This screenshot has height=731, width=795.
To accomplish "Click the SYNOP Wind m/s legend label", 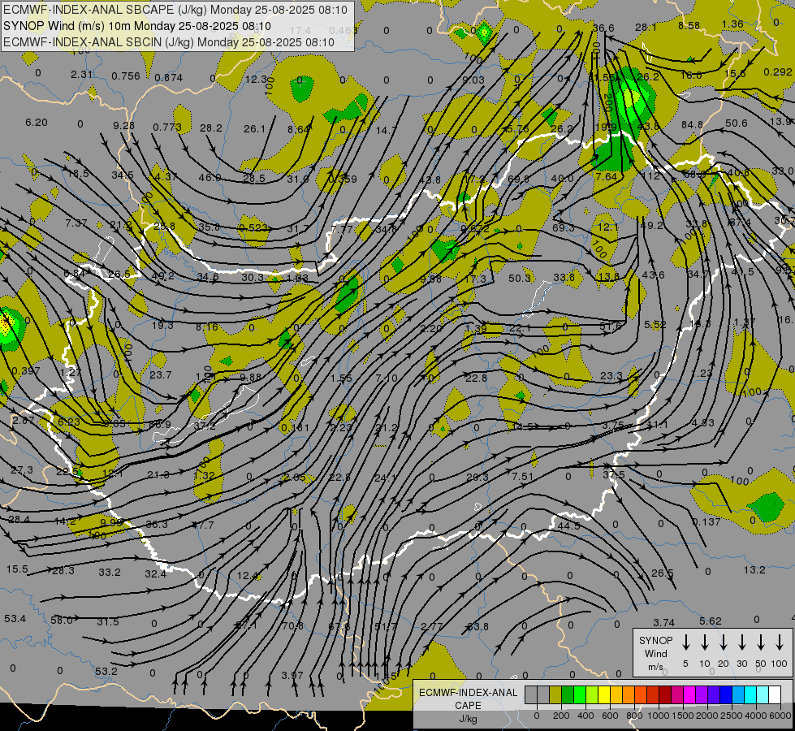I will point(655,653).
